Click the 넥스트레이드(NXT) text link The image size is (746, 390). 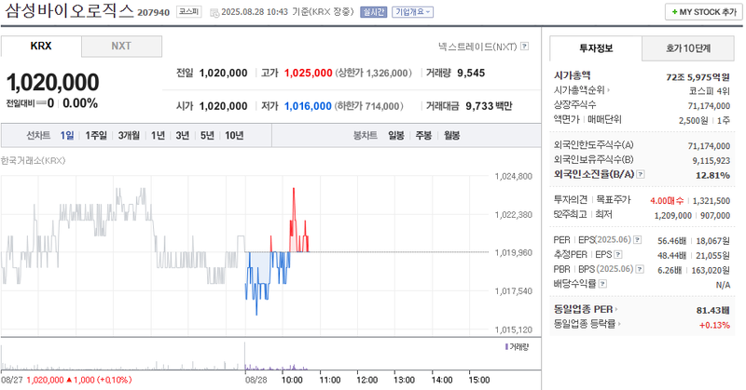pos(477,47)
